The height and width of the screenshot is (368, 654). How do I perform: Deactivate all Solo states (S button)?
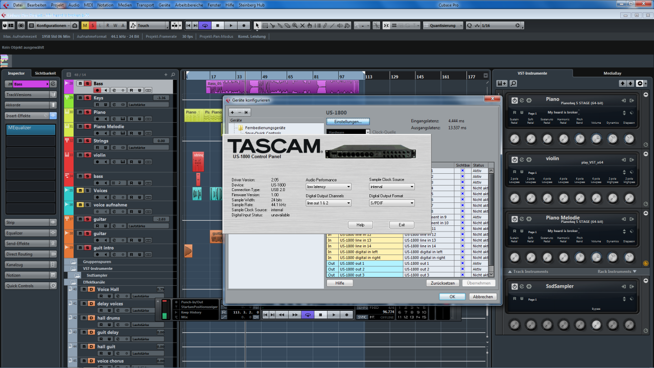coord(92,26)
